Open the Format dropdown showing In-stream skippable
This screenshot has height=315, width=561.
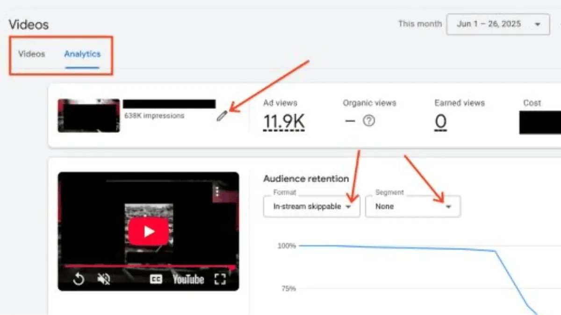pyautogui.click(x=311, y=206)
